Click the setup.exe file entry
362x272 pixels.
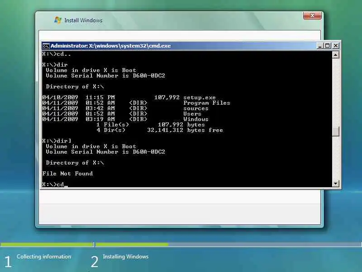(200, 97)
